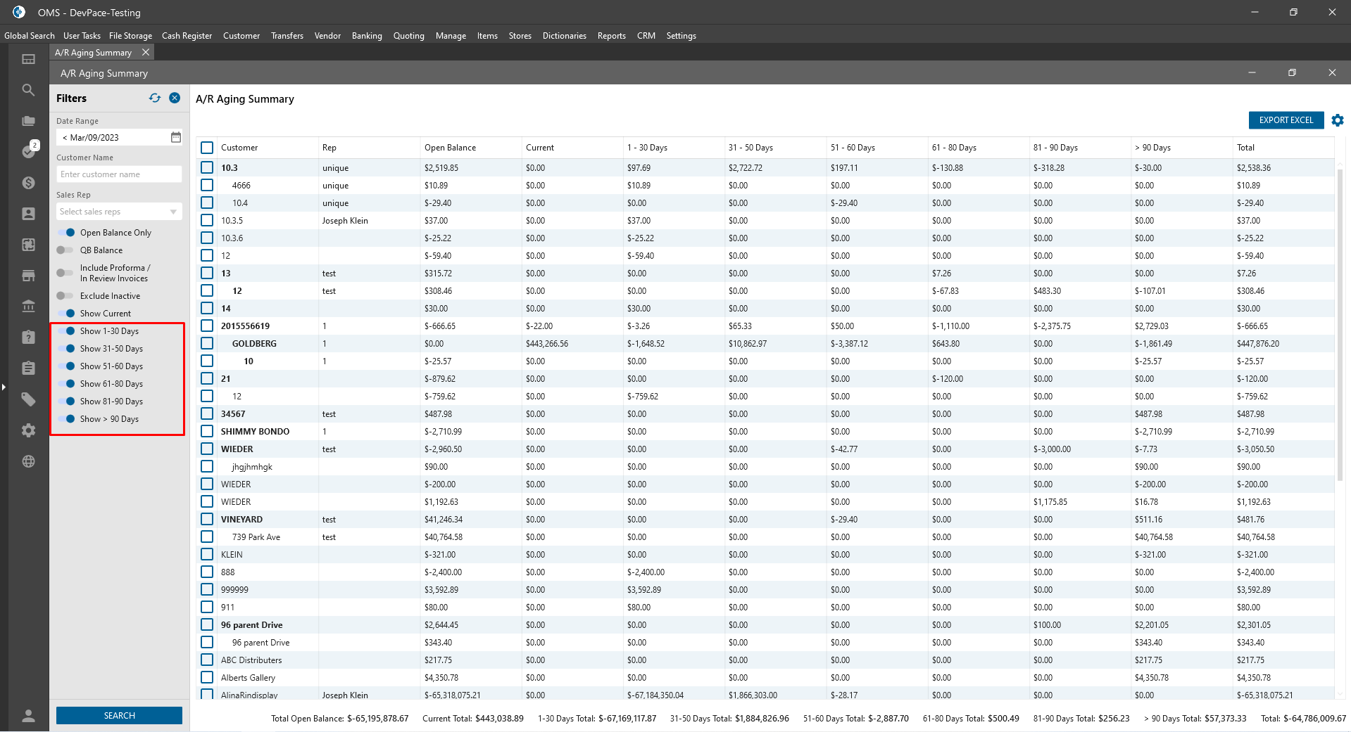This screenshot has height=732, width=1351.
Task: Open user tasks icon with badge 2
Action: [x=29, y=150]
